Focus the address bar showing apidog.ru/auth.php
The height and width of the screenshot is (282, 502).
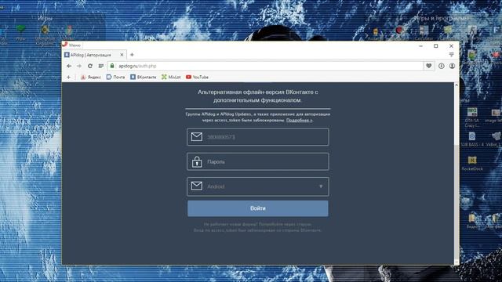click(266, 66)
